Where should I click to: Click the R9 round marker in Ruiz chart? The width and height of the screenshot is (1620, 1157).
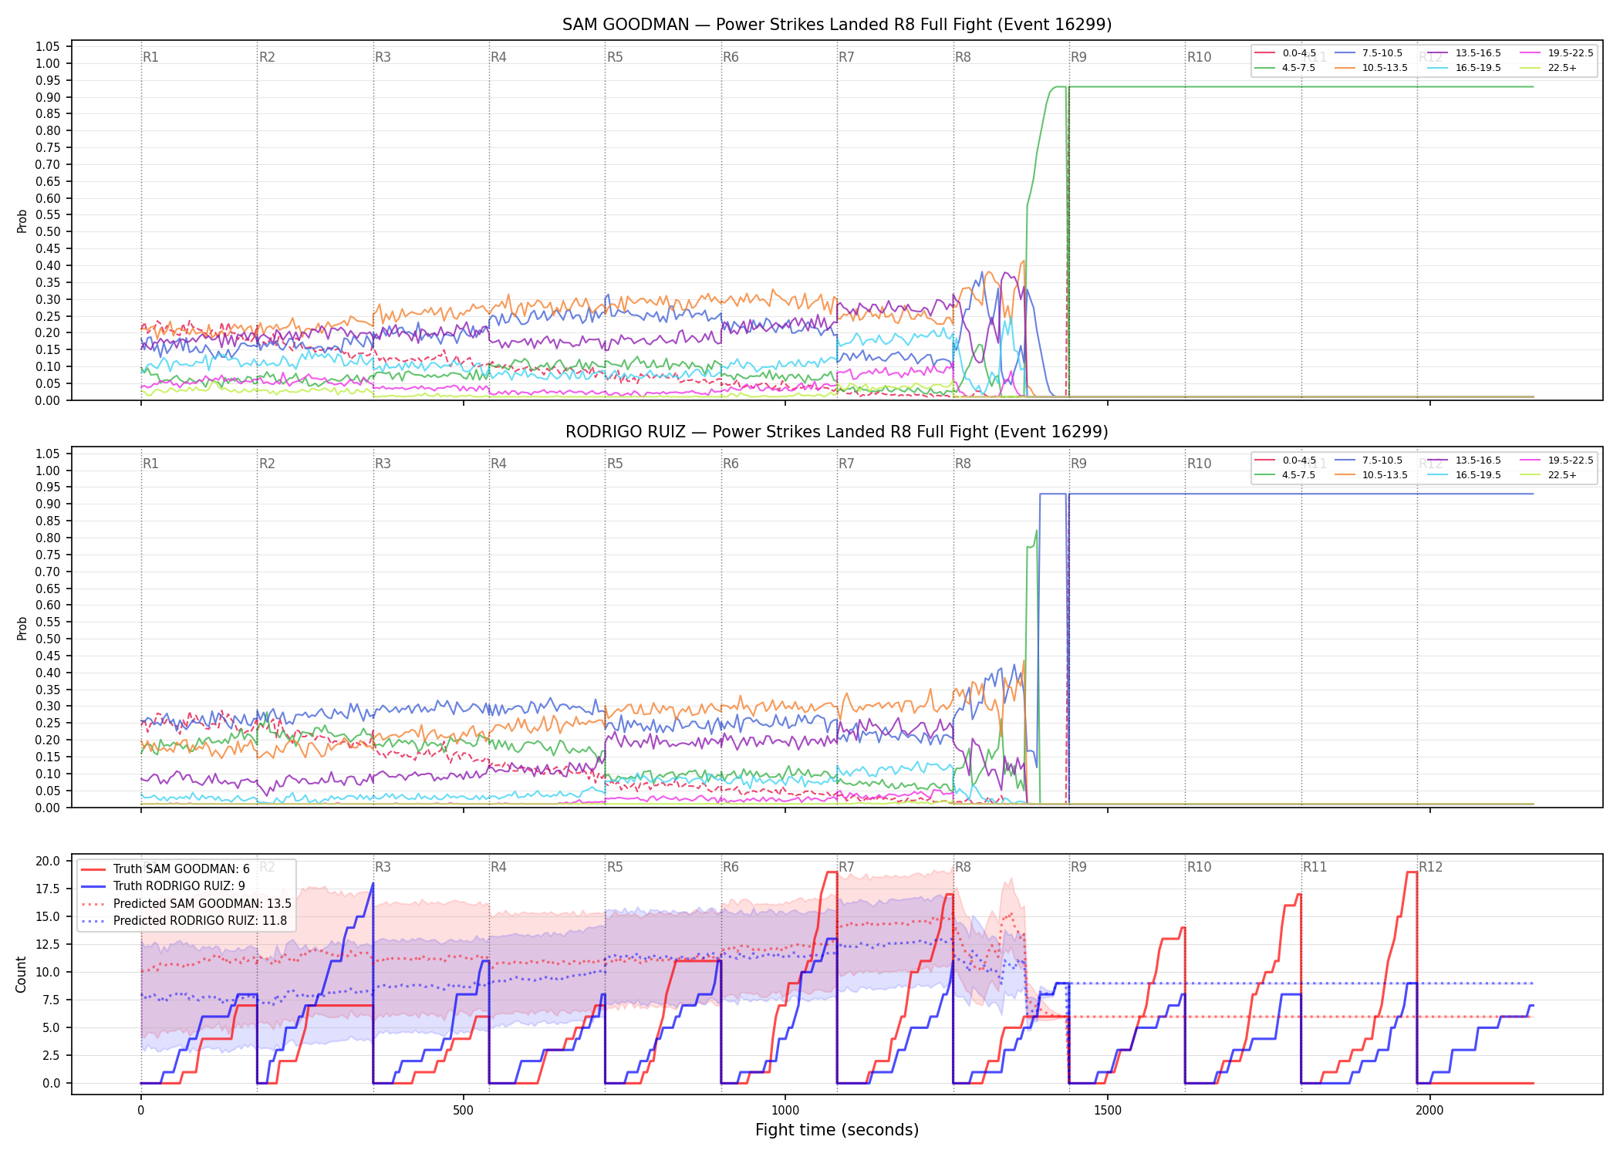click(x=1078, y=464)
